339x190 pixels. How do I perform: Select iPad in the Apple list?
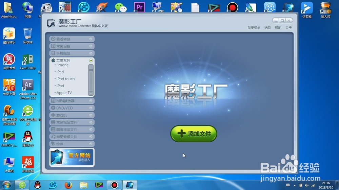coord(60,72)
